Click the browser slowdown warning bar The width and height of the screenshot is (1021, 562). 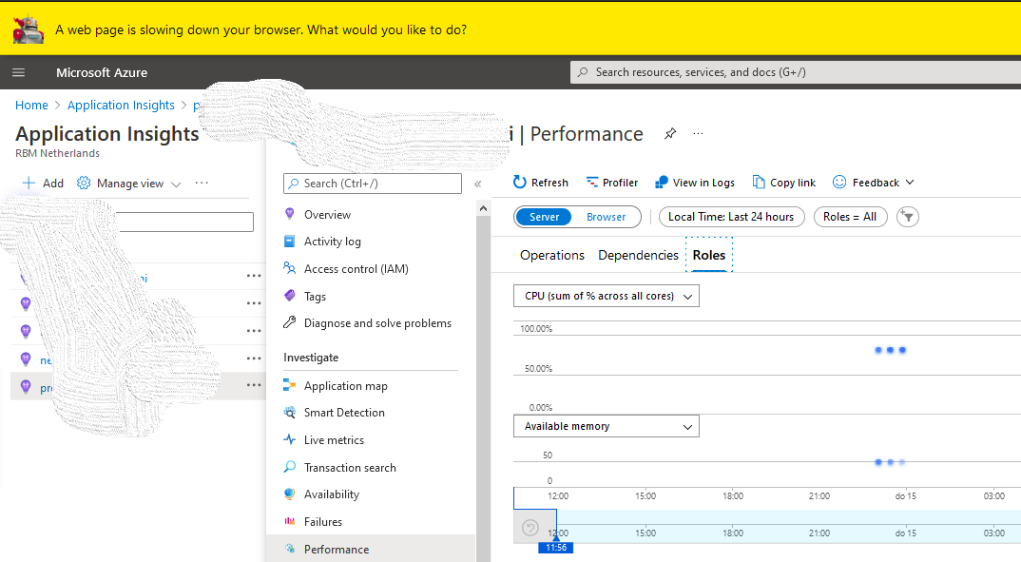(x=510, y=29)
